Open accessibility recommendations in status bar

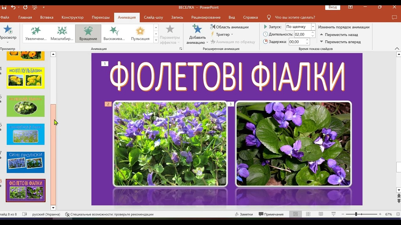tap(109, 214)
